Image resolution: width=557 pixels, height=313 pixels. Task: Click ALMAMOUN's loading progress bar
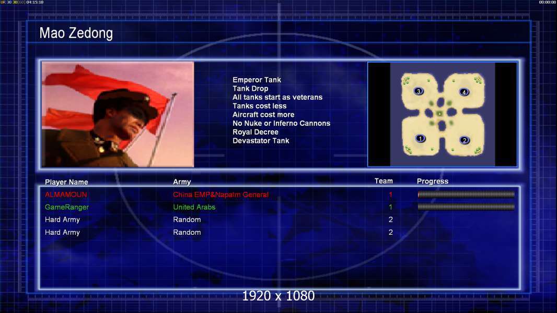point(466,194)
